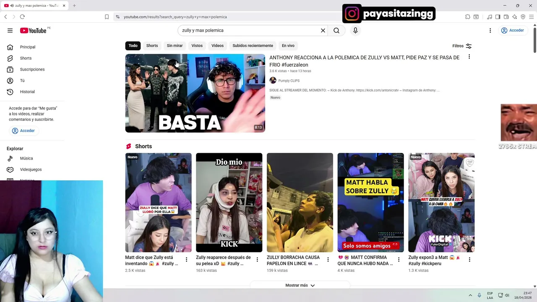Open menu for 'Zully expon3 a Matt' short

469,260
